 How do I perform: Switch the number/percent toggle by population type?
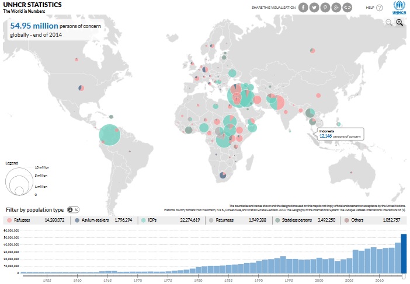pos(73,209)
